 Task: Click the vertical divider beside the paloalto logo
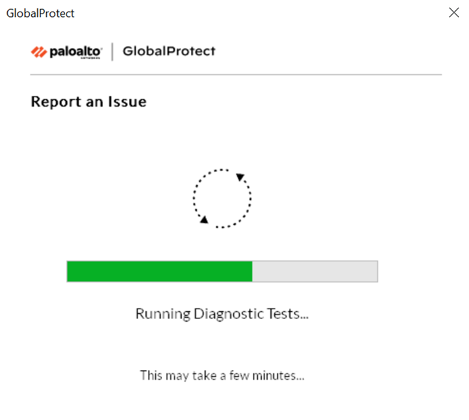113,52
